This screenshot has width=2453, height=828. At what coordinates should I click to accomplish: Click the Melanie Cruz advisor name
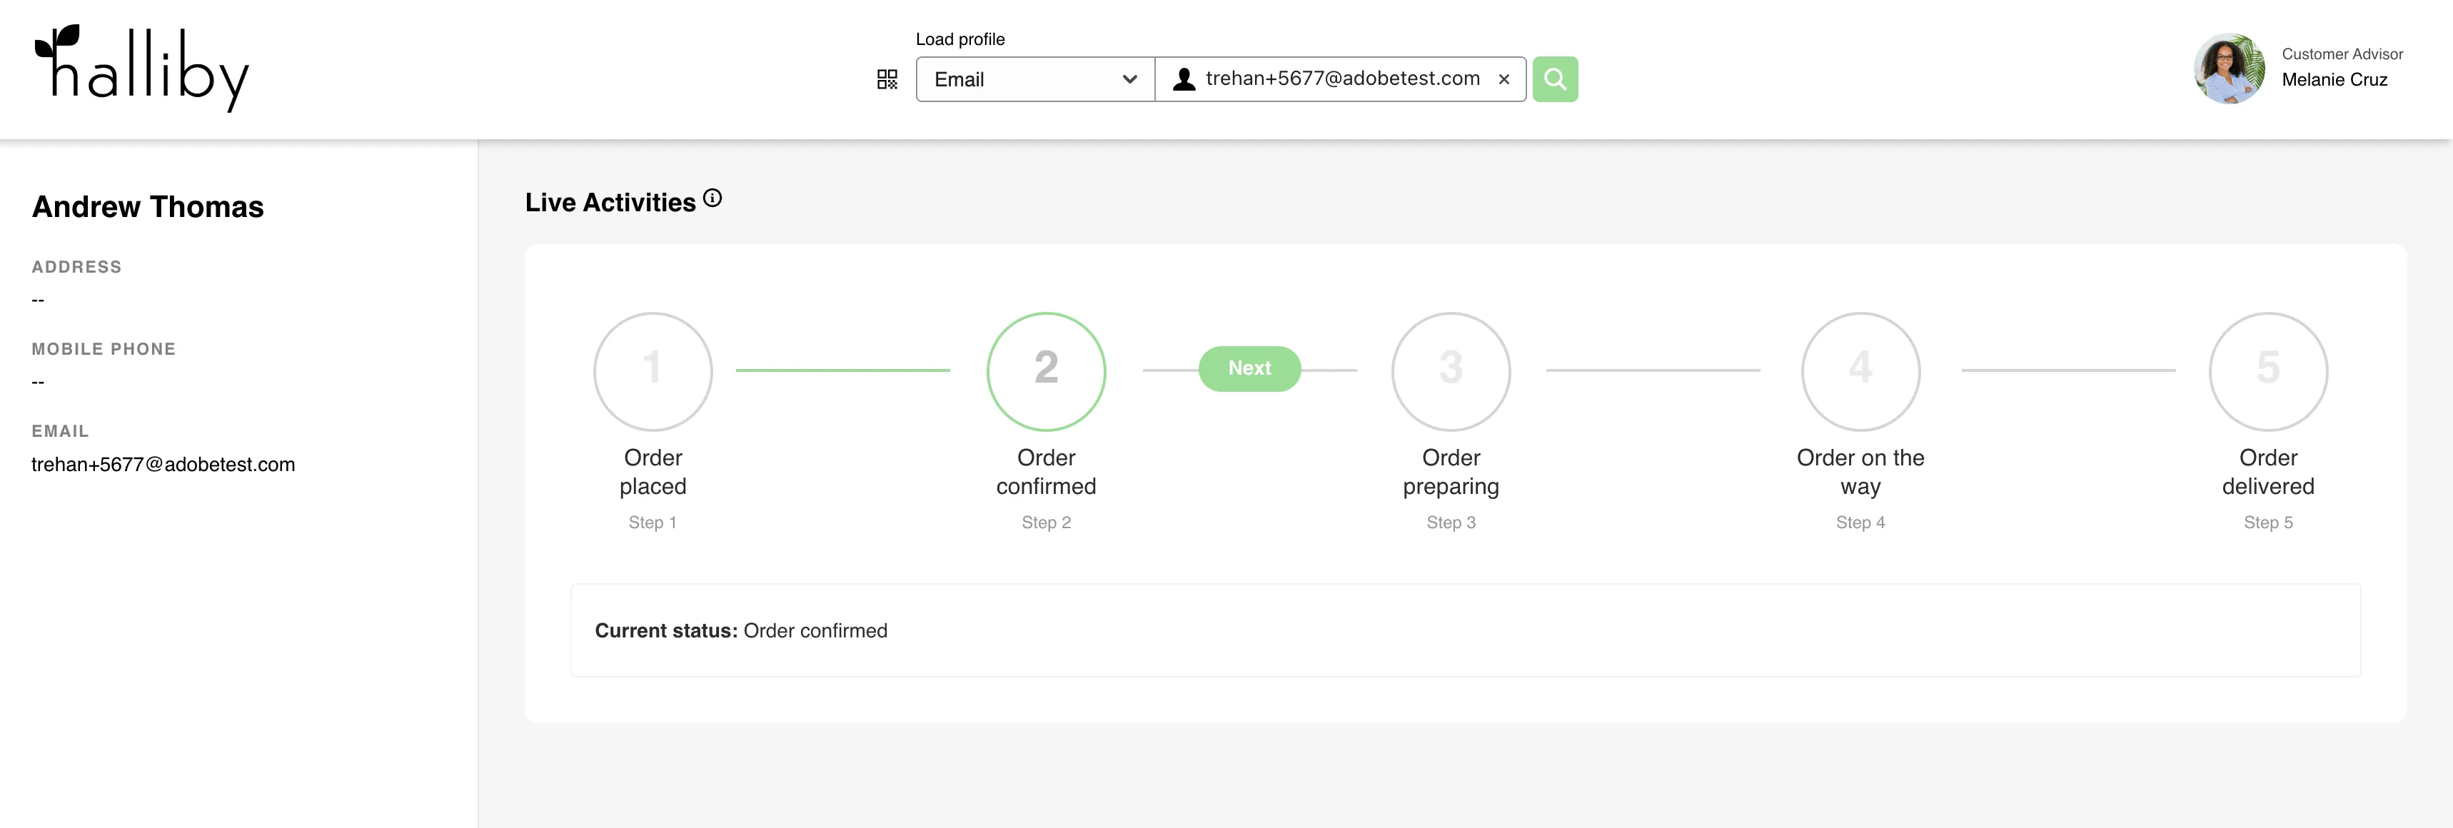[x=2334, y=80]
